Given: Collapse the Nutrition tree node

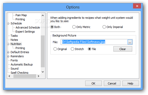Looking at the screenshot, I should (8, 44).
